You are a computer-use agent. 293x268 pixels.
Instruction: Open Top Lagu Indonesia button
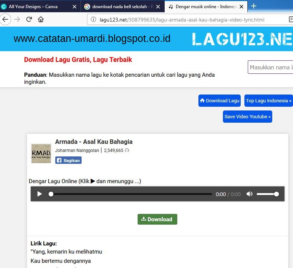point(269,101)
